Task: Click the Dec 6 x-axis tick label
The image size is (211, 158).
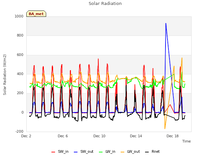Action: (63, 136)
